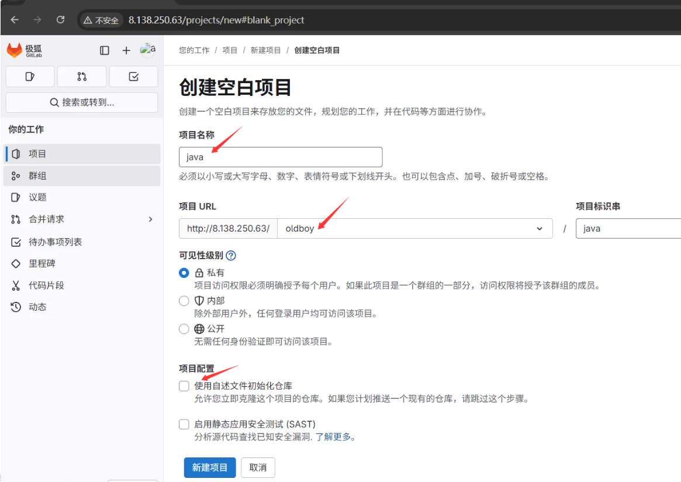Enable 使用自述文件初始化仓库 checkbox
The width and height of the screenshot is (681, 482).
184,386
